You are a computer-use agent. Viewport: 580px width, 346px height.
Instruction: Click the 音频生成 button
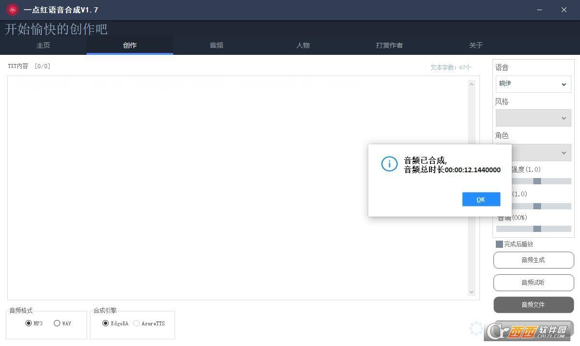tap(533, 260)
